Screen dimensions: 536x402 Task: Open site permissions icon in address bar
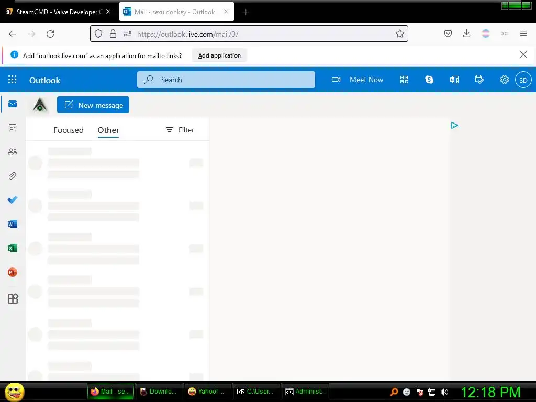pos(128,33)
